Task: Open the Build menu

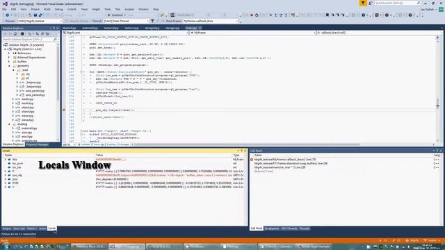Action: click(x=47, y=9)
